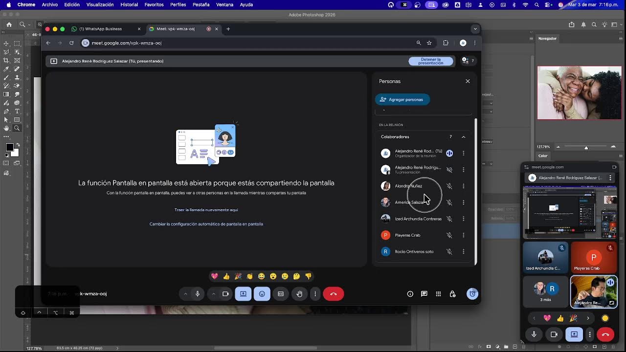Open more options menu in Meet bottom bar
Image resolution: width=626 pixels, height=352 pixels.
coord(315,294)
